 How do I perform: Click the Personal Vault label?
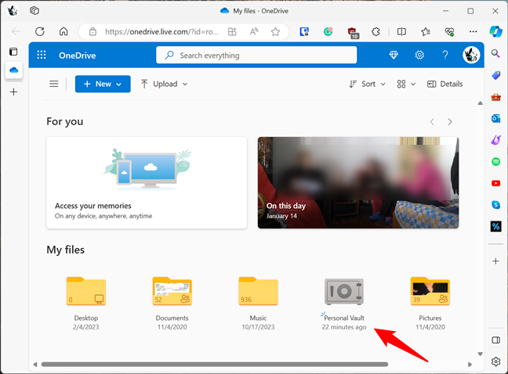click(344, 318)
